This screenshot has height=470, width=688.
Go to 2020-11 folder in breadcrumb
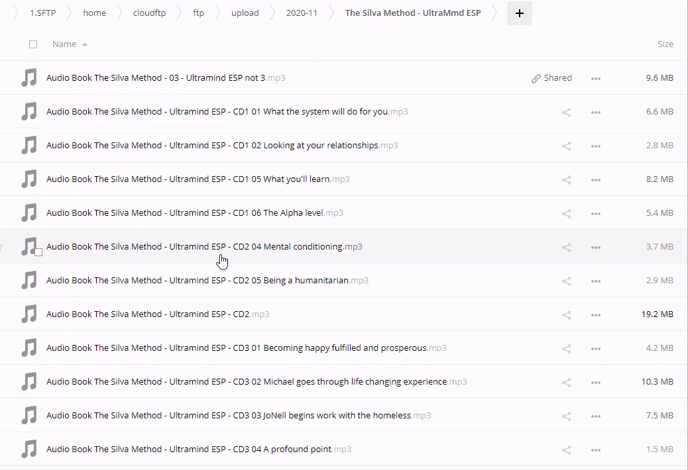tap(302, 13)
